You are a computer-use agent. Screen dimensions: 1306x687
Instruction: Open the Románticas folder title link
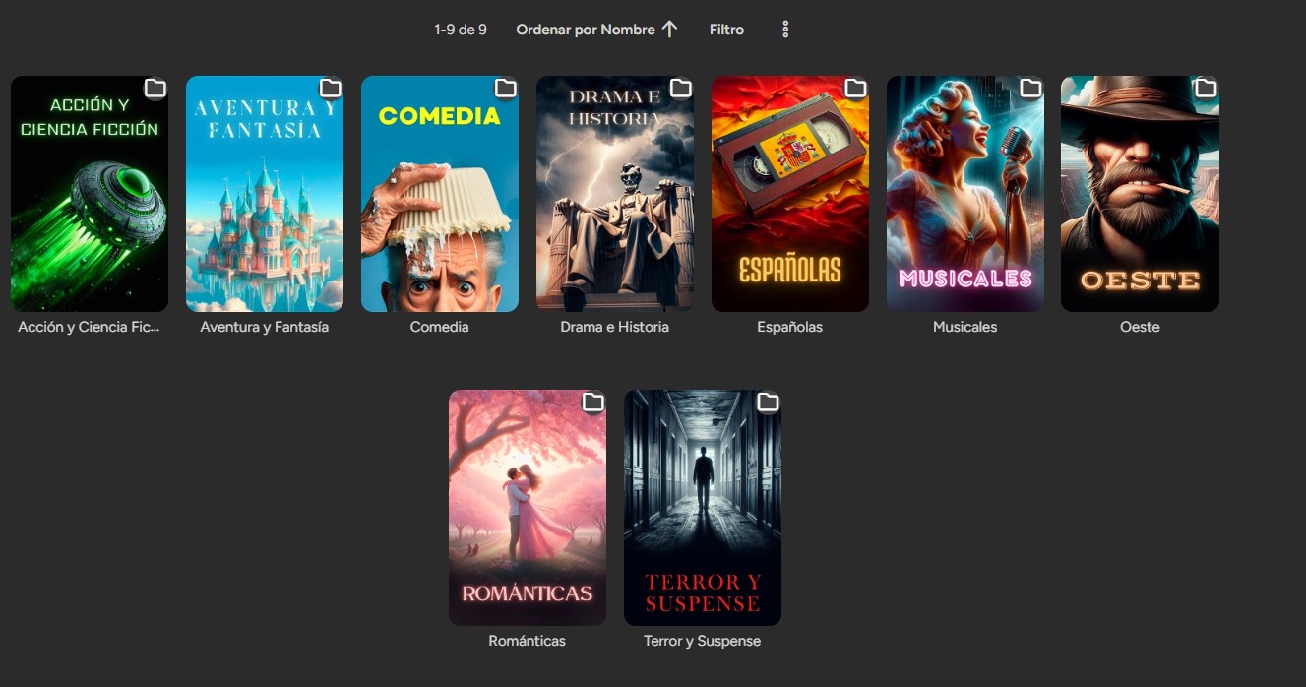(528, 641)
